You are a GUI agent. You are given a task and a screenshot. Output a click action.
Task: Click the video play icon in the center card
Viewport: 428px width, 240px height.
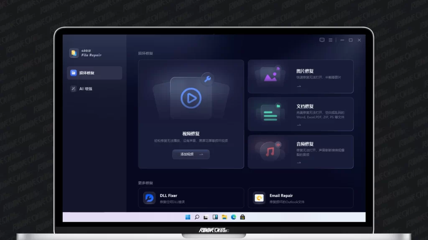coord(191,98)
